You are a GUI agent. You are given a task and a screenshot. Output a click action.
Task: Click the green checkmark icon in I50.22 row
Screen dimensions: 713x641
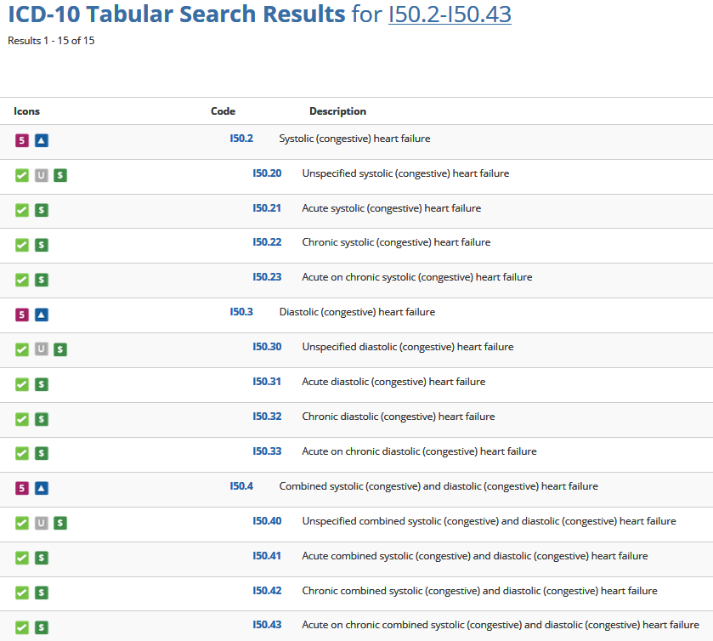22,245
